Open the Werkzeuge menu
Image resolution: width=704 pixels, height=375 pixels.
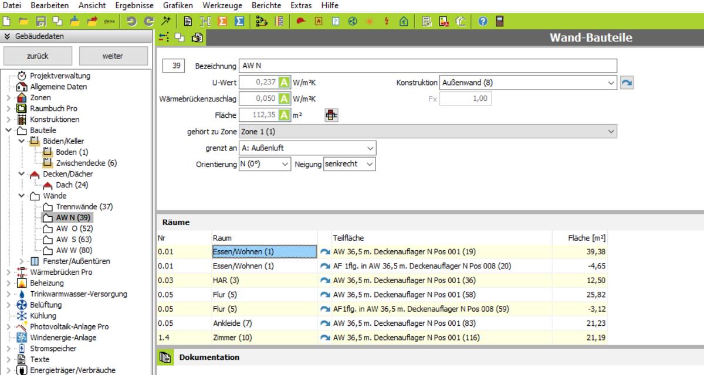coord(222,5)
